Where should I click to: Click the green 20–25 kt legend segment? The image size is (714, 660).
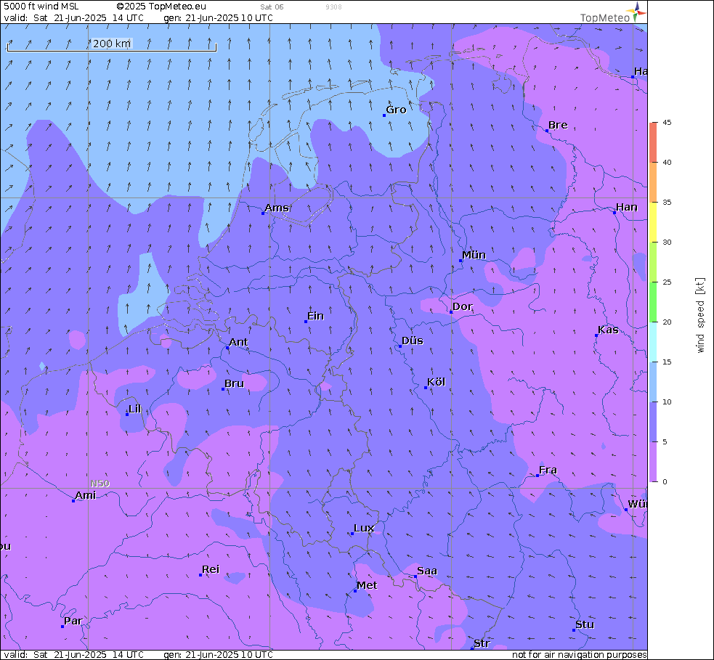click(x=653, y=302)
